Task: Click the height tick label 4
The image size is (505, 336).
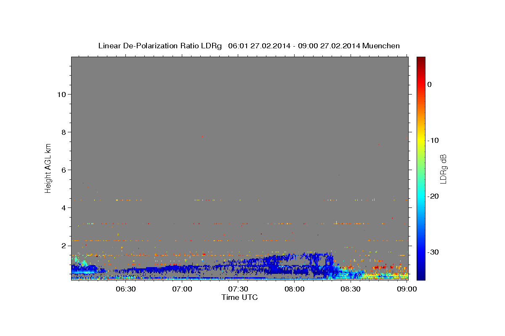Action: tap(63, 207)
